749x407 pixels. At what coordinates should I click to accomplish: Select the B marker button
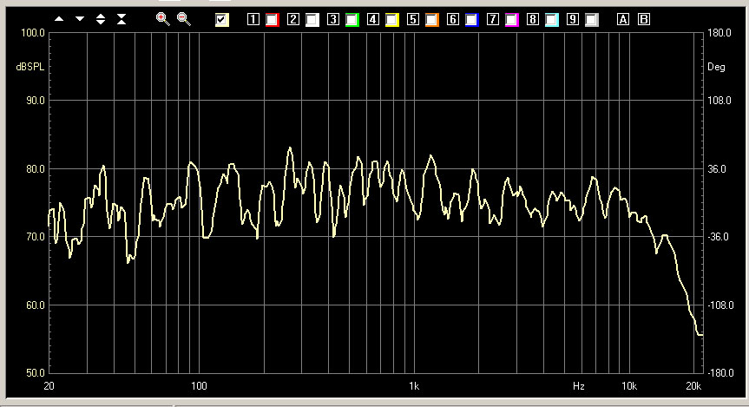pyautogui.click(x=644, y=18)
